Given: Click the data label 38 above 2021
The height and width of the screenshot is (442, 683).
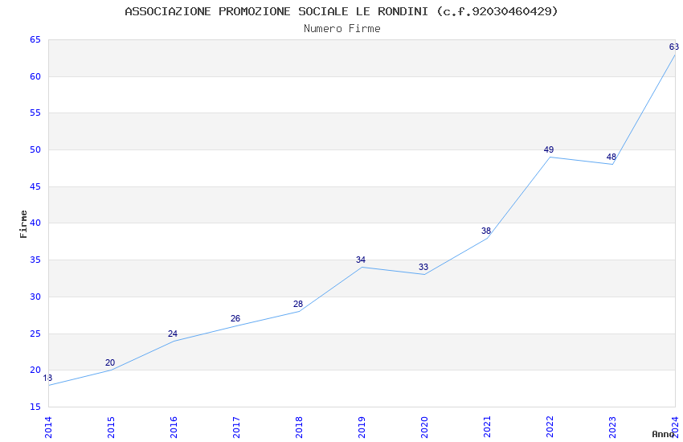Looking at the screenshot, I should (x=486, y=231).
